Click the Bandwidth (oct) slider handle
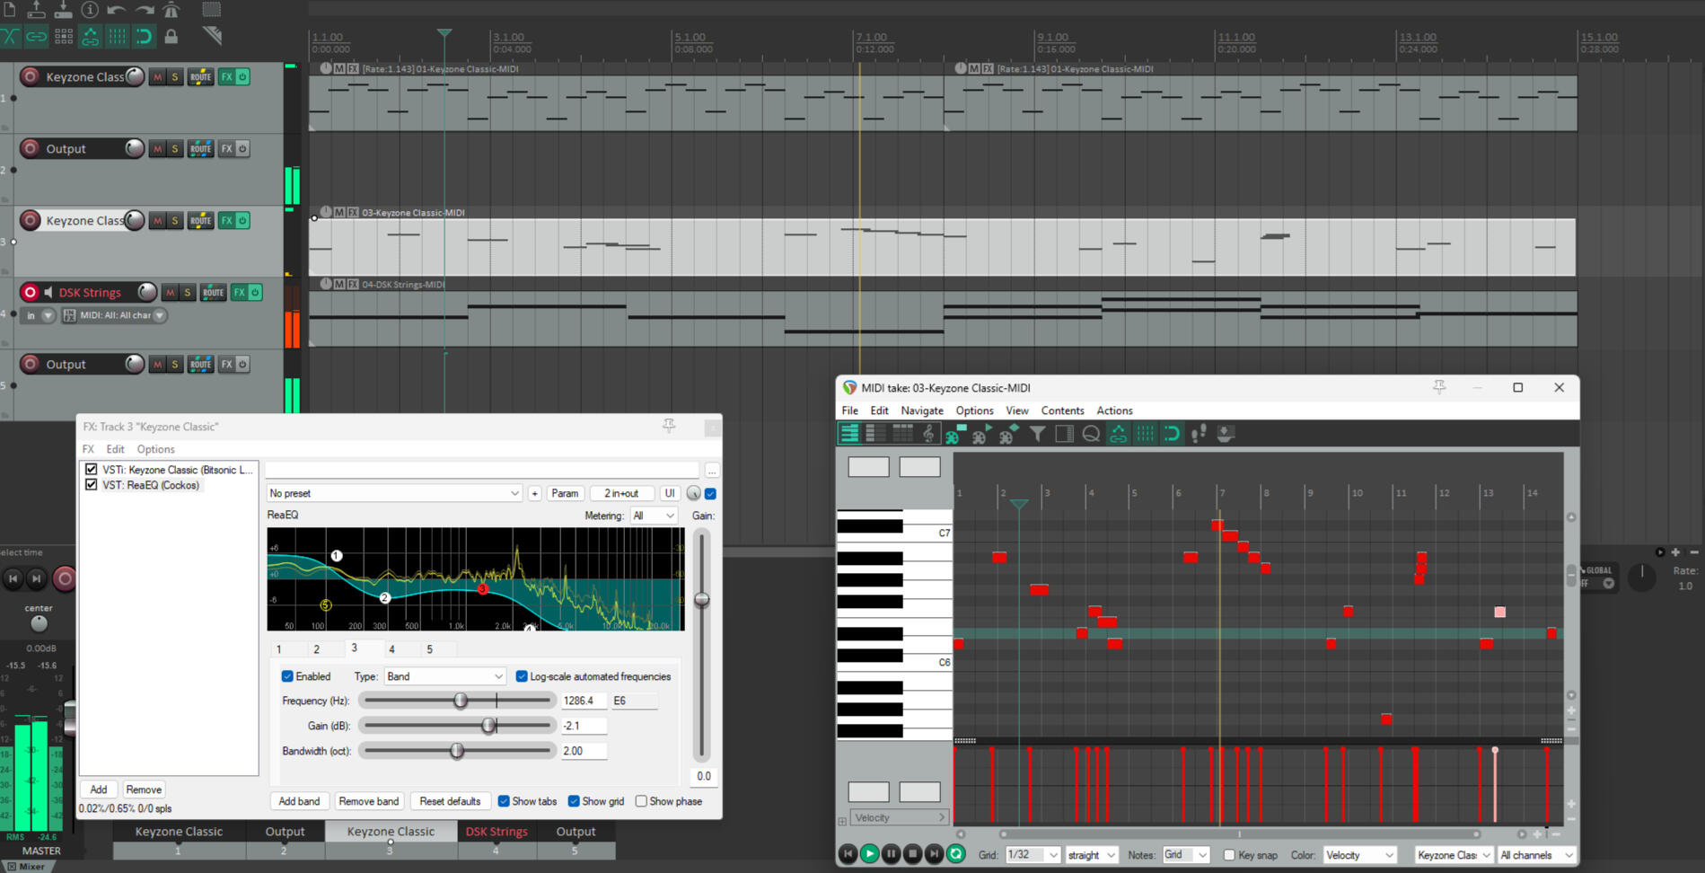The width and height of the screenshot is (1705, 873). [457, 751]
